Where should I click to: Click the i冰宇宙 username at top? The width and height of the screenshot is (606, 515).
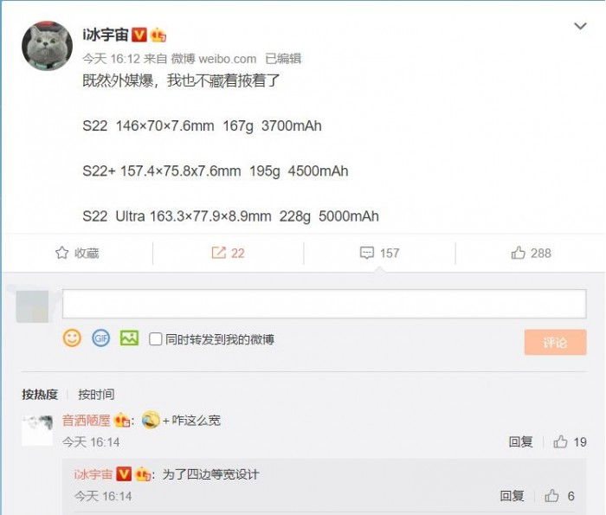click(x=106, y=35)
